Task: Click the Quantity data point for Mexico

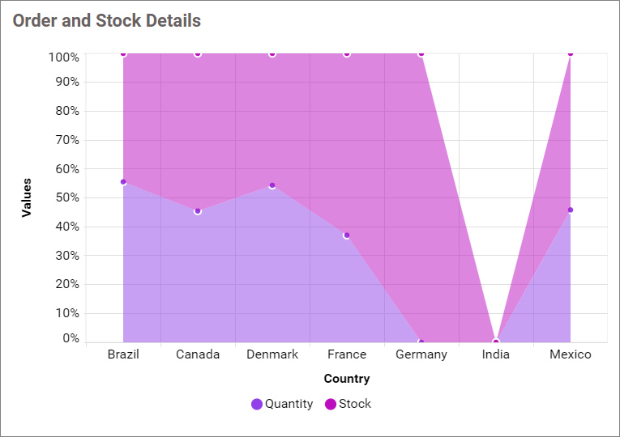Action: (x=571, y=210)
